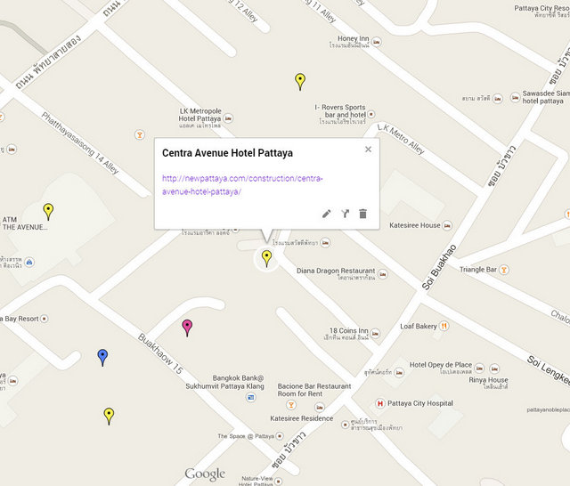Edit the Centra Avenue Hotel placemark with pencil icon
Screen dimensions: 570x486
pos(327,214)
